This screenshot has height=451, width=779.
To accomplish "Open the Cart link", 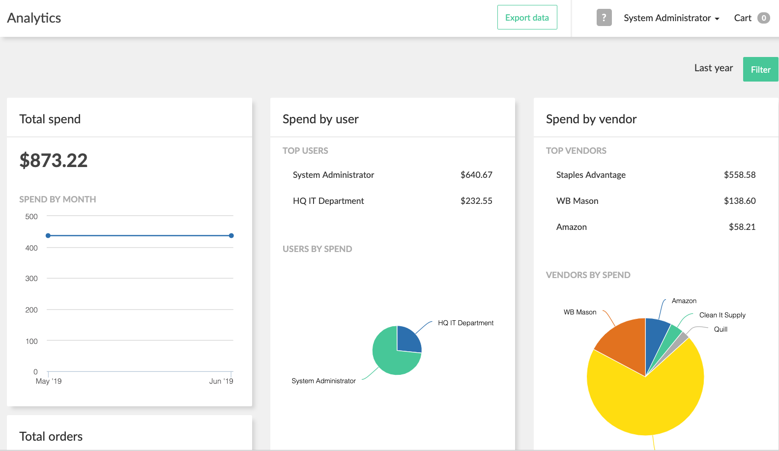I will [x=743, y=18].
